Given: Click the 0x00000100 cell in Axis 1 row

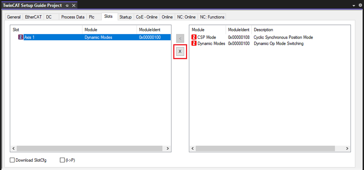Looking at the screenshot, I should [x=150, y=37].
